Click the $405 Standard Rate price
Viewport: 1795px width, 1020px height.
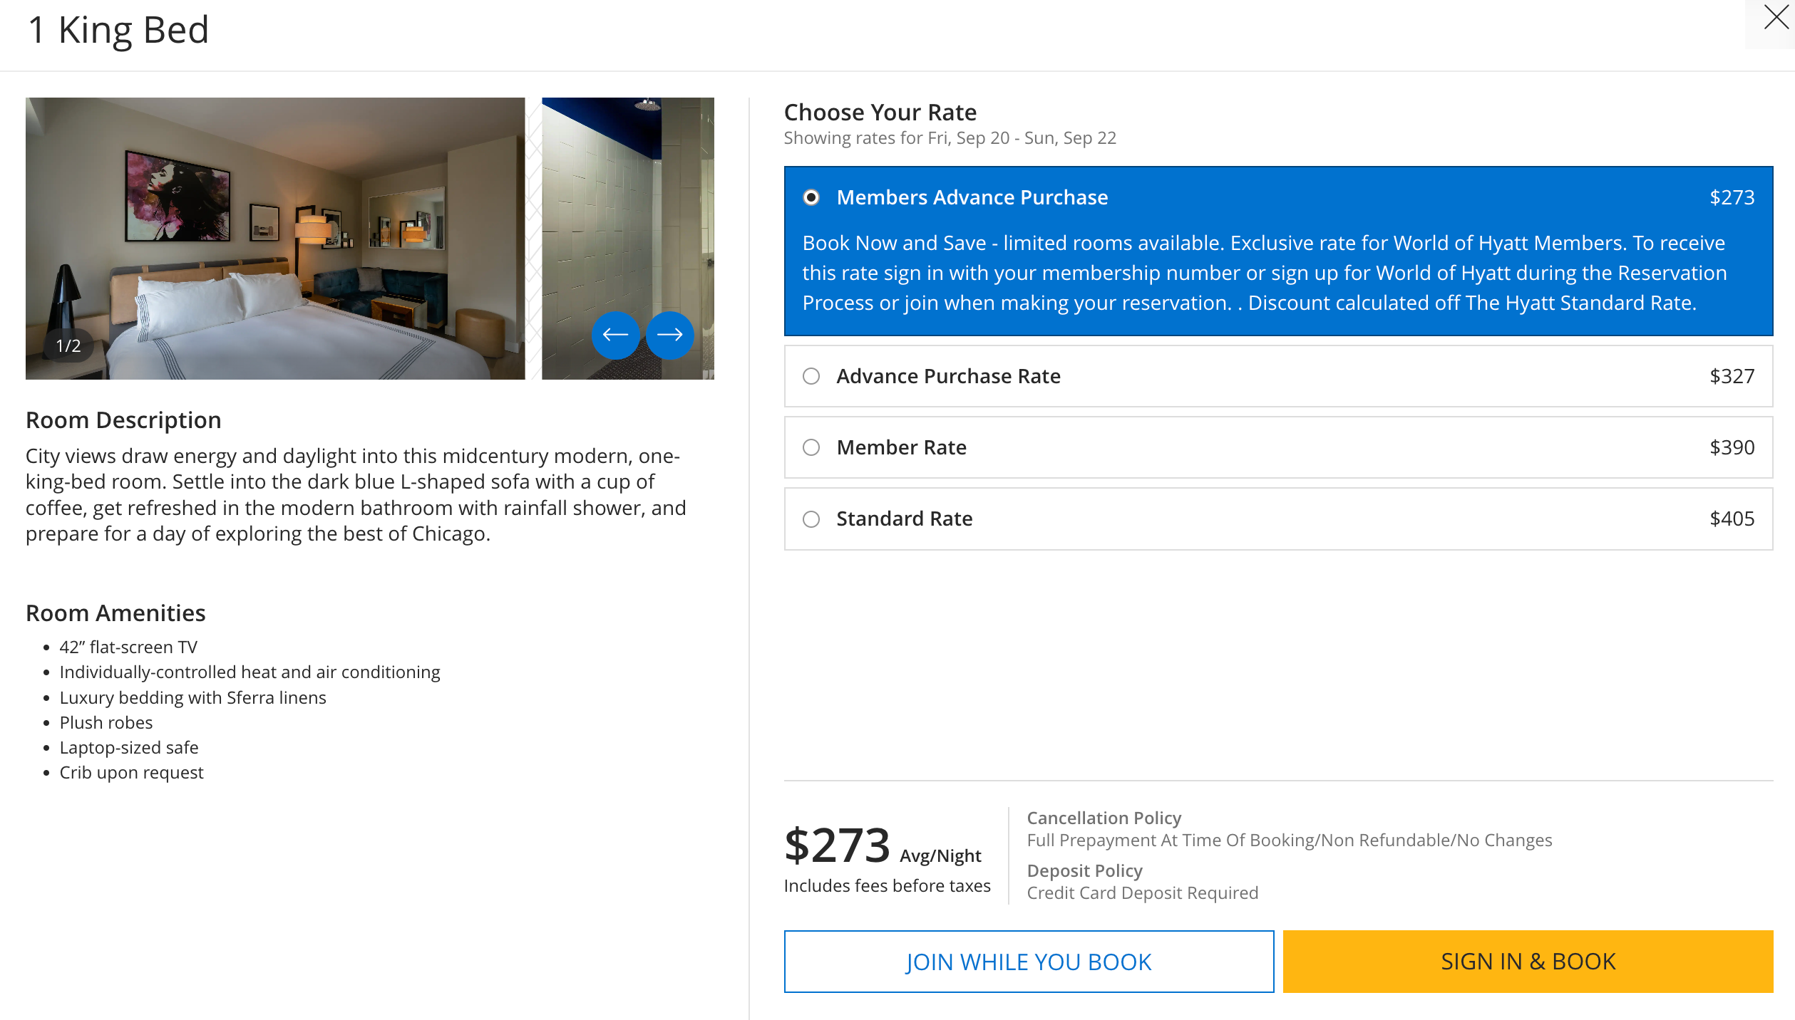coord(1732,519)
